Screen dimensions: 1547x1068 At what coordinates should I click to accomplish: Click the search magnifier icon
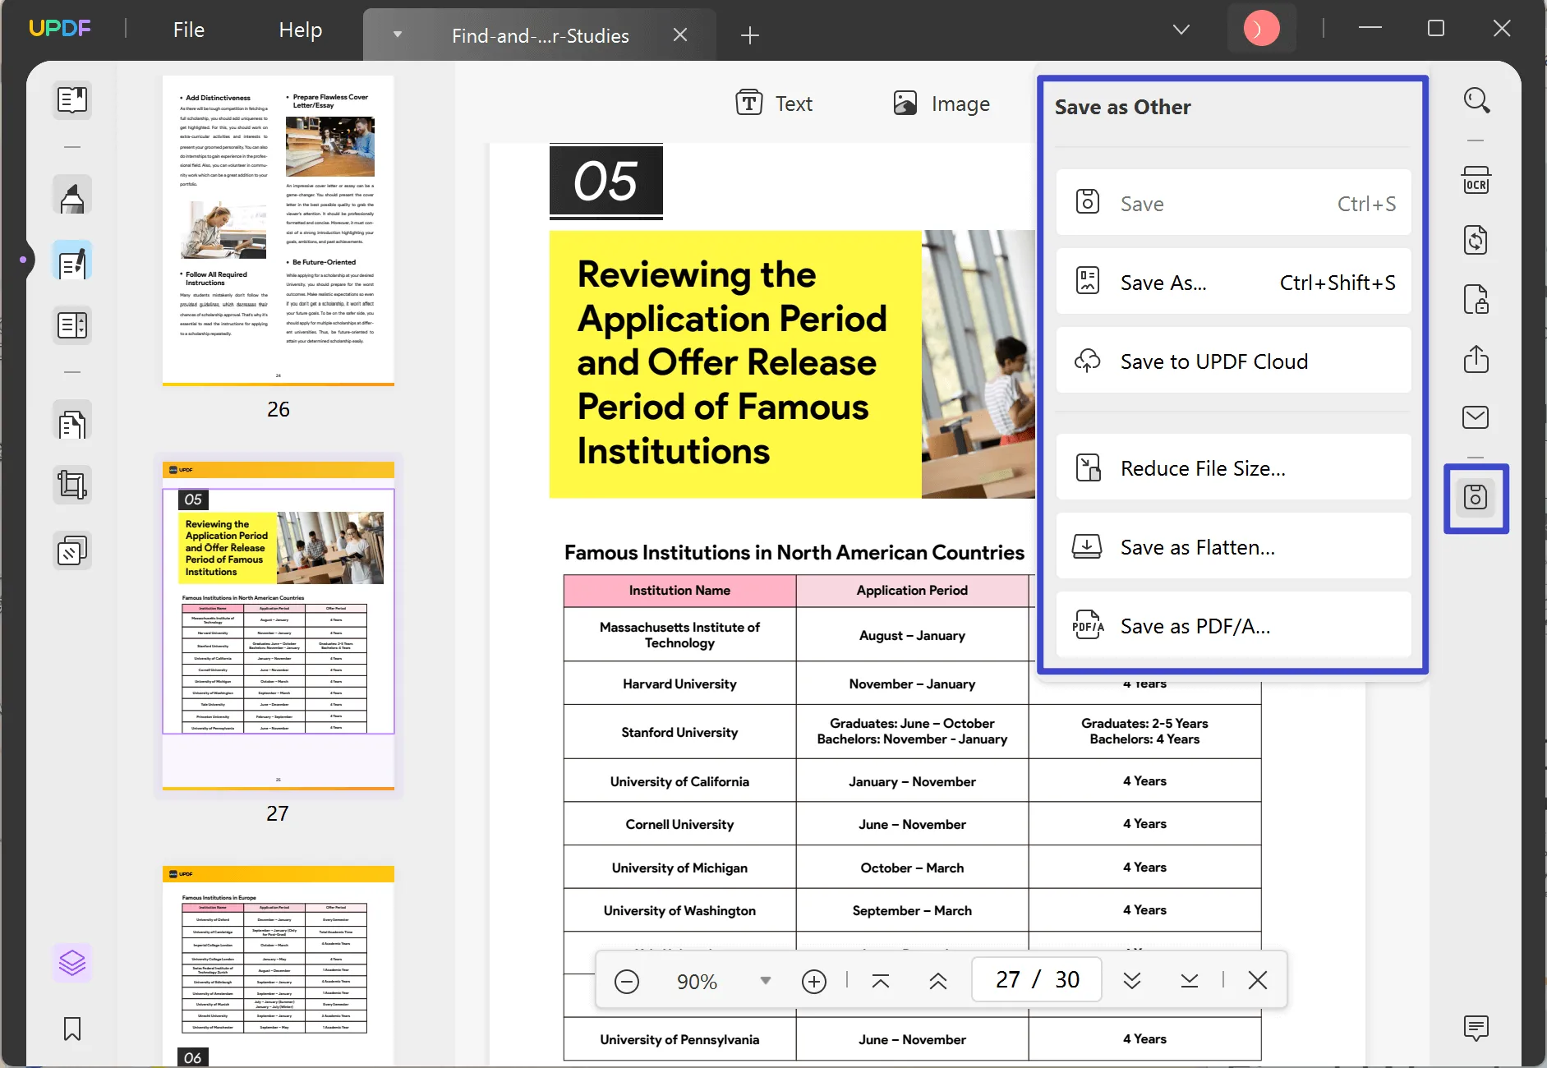(1476, 100)
